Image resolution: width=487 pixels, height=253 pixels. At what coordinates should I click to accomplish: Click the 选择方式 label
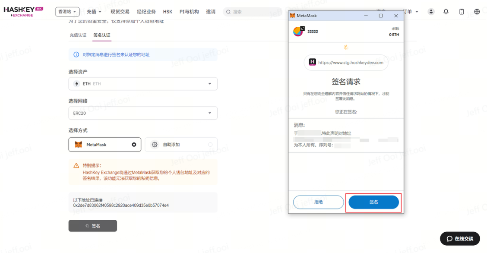(x=78, y=130)
